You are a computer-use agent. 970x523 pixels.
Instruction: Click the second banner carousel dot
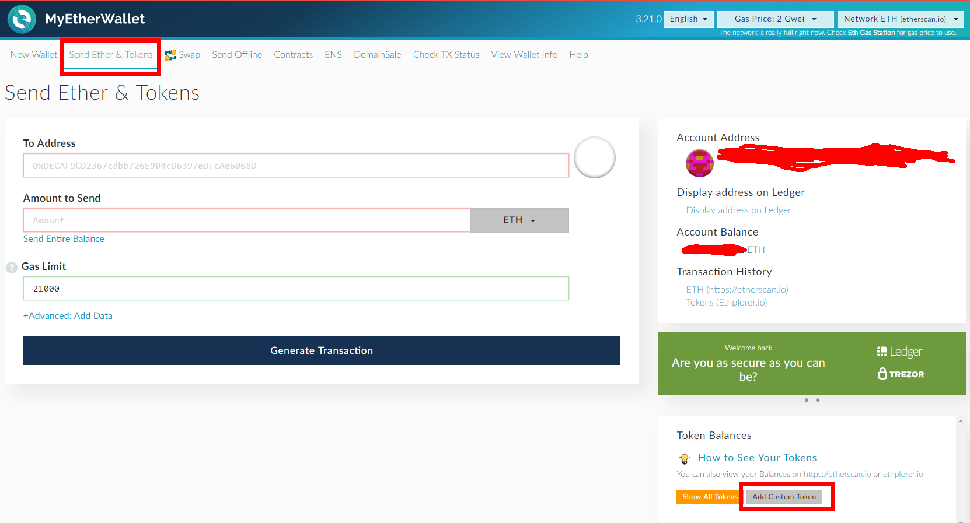pyautogui.click(x=818, y=400)
